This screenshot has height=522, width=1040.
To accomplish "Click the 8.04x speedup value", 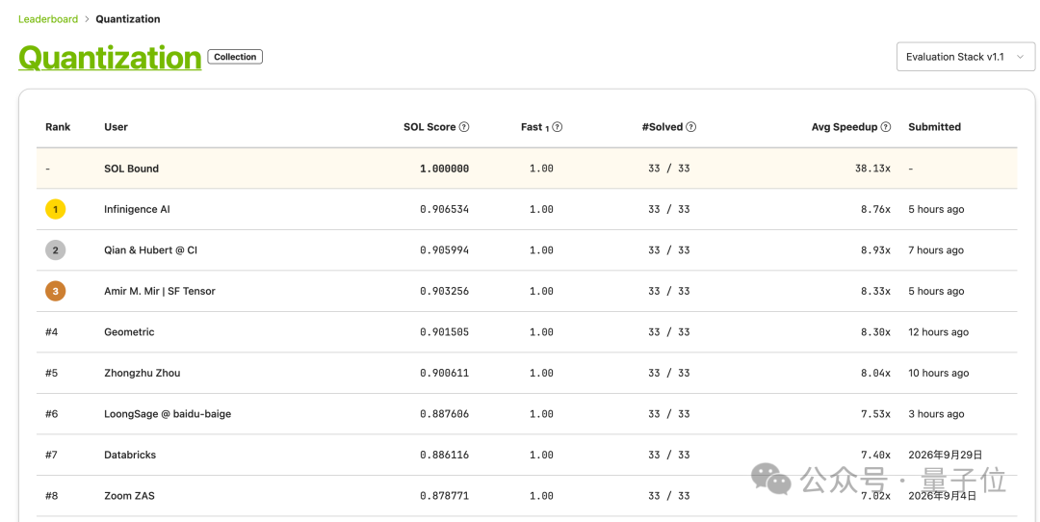I will (x=875, y=373).
